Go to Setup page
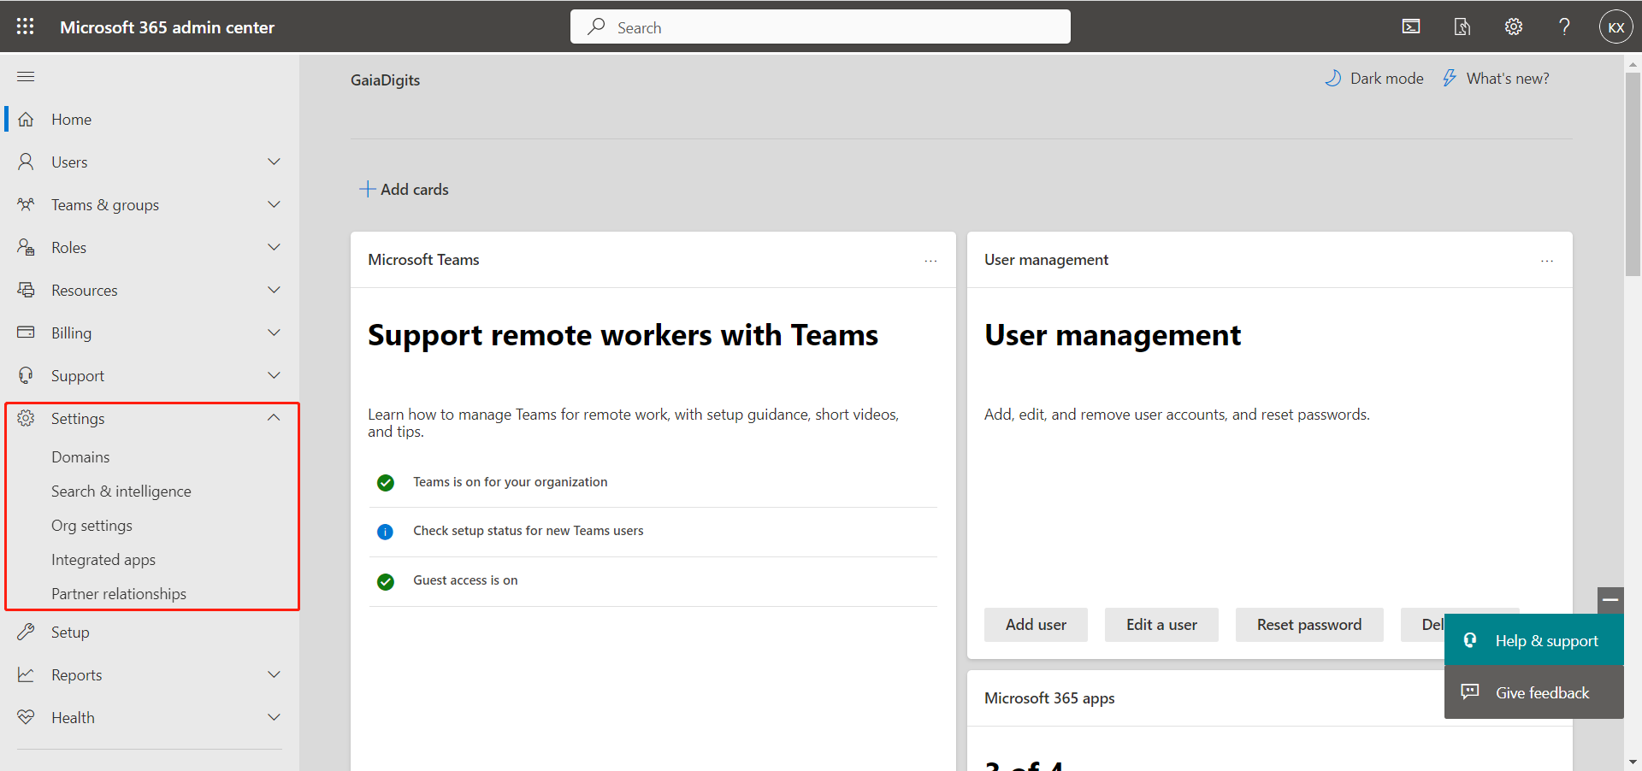The height and width of the screenshot is (771, 1642). 70,632
